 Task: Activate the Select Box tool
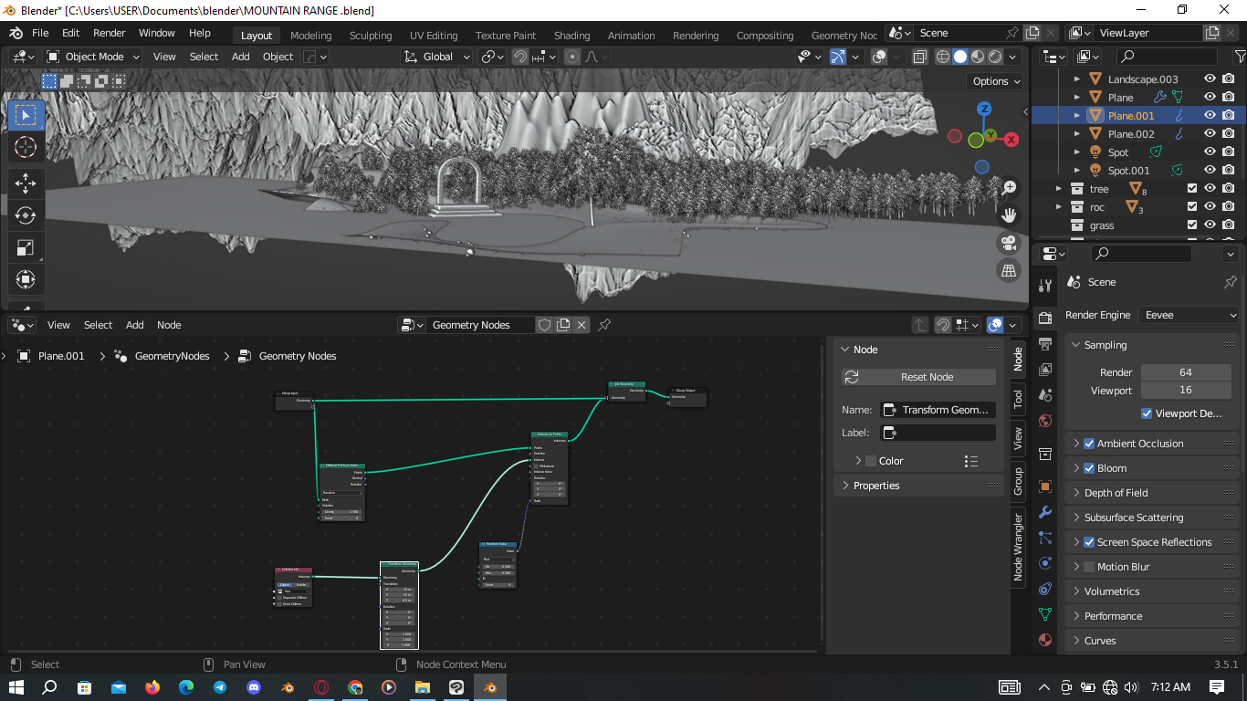click(x=26, y=115)
